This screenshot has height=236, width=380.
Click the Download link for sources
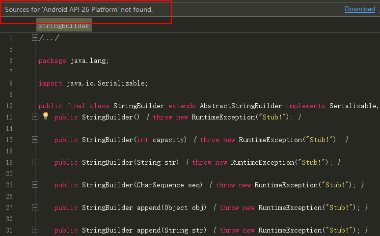point(359,9)
